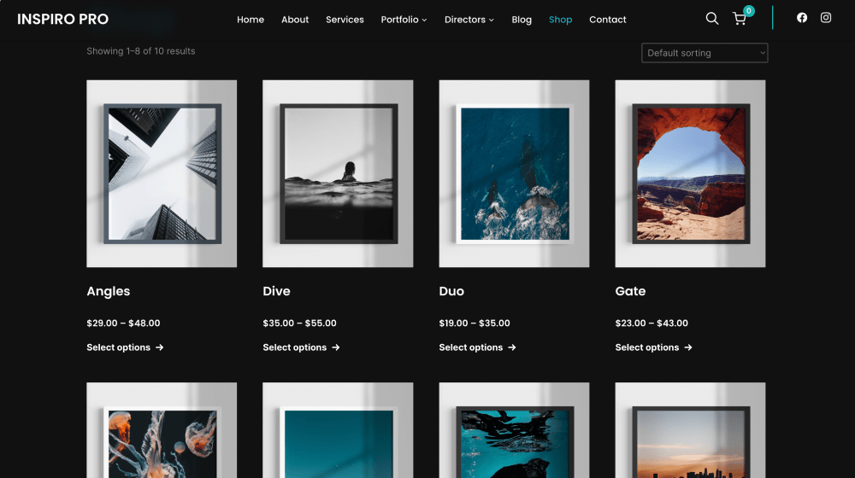This screenshot has height=478, width=855.
Task: Click the INSPIRO PRO site logo
Action: [63, 19]
